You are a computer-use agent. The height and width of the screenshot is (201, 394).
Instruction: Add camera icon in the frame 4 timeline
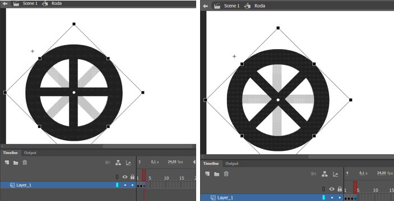(x=314, y=174)
